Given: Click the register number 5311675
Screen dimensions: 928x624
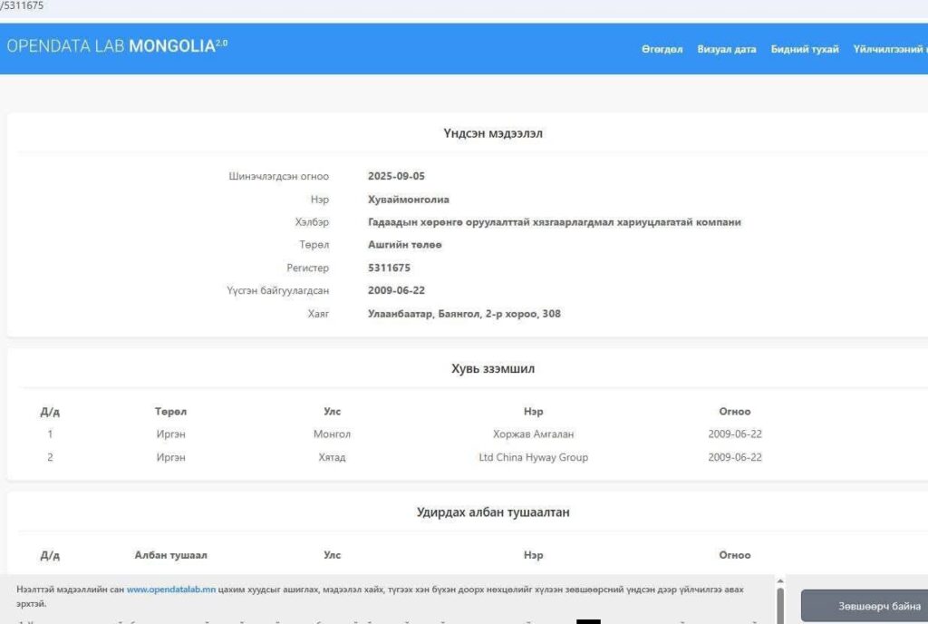Looking at the screenshot, I should [x=389, y=268].
